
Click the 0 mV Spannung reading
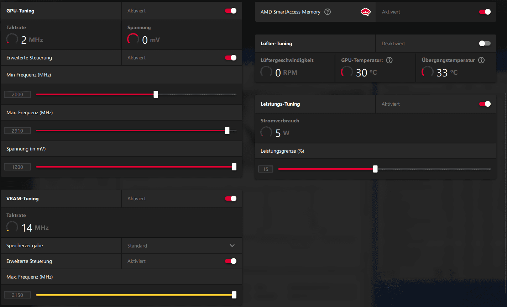[x=151, y=40]
